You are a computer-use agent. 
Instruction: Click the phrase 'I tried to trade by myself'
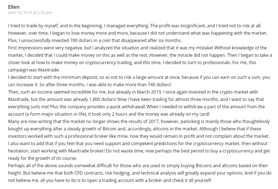(x=33, y=26)
